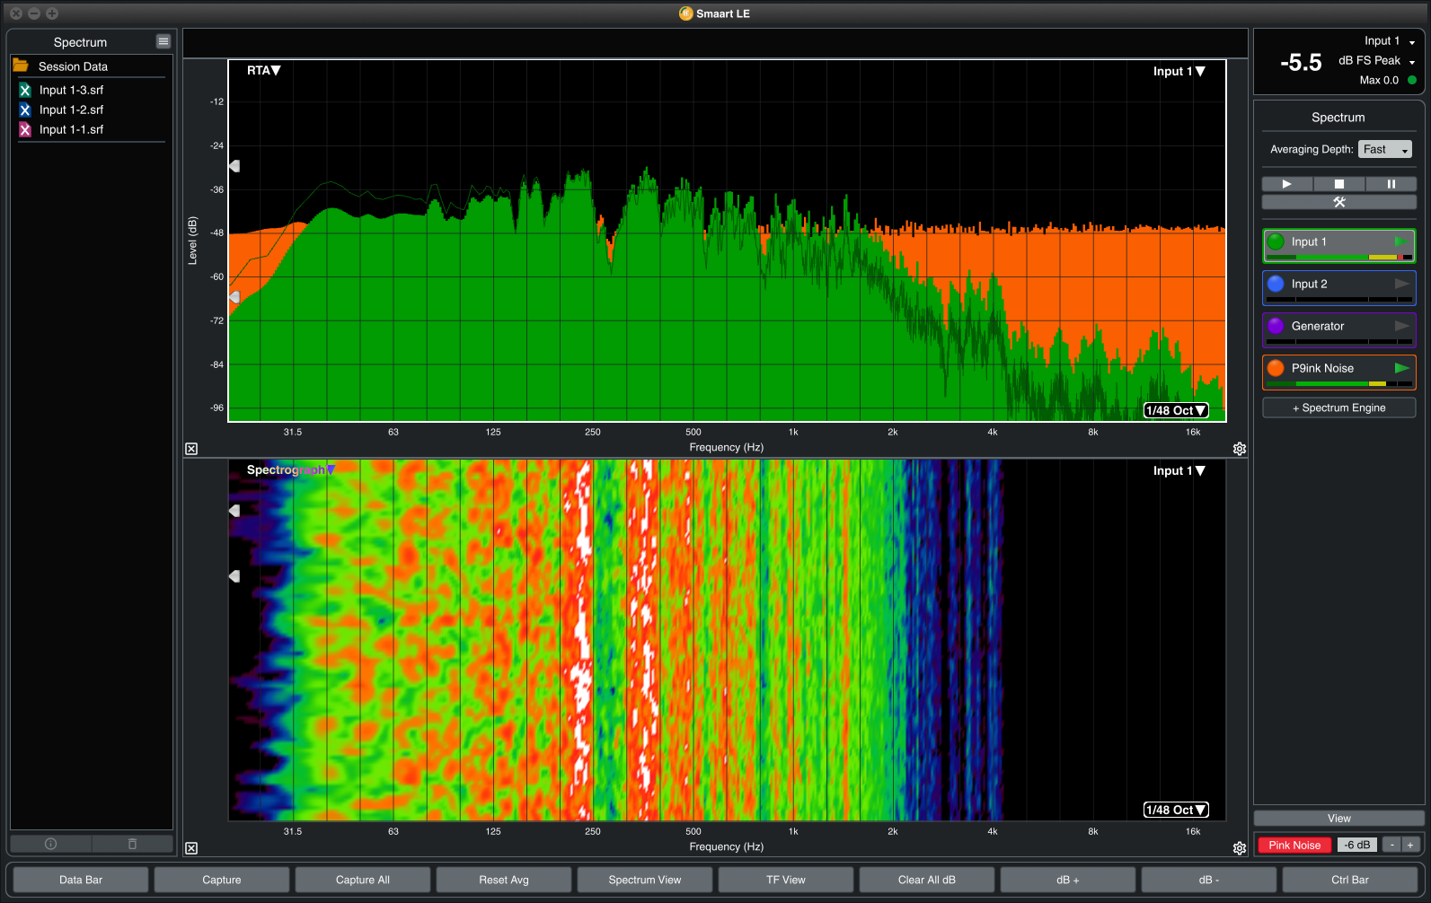The image size is (1431, 903).
Task: Open the Spectrograph graph type dropdown
Action: pyautogui.click(x=290, y=469)
